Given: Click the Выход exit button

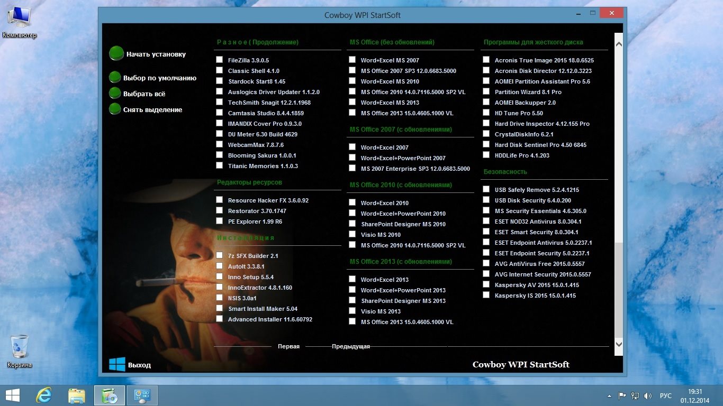Looking at the screenshot, I should pyautogui.click(x=139, y=365).
